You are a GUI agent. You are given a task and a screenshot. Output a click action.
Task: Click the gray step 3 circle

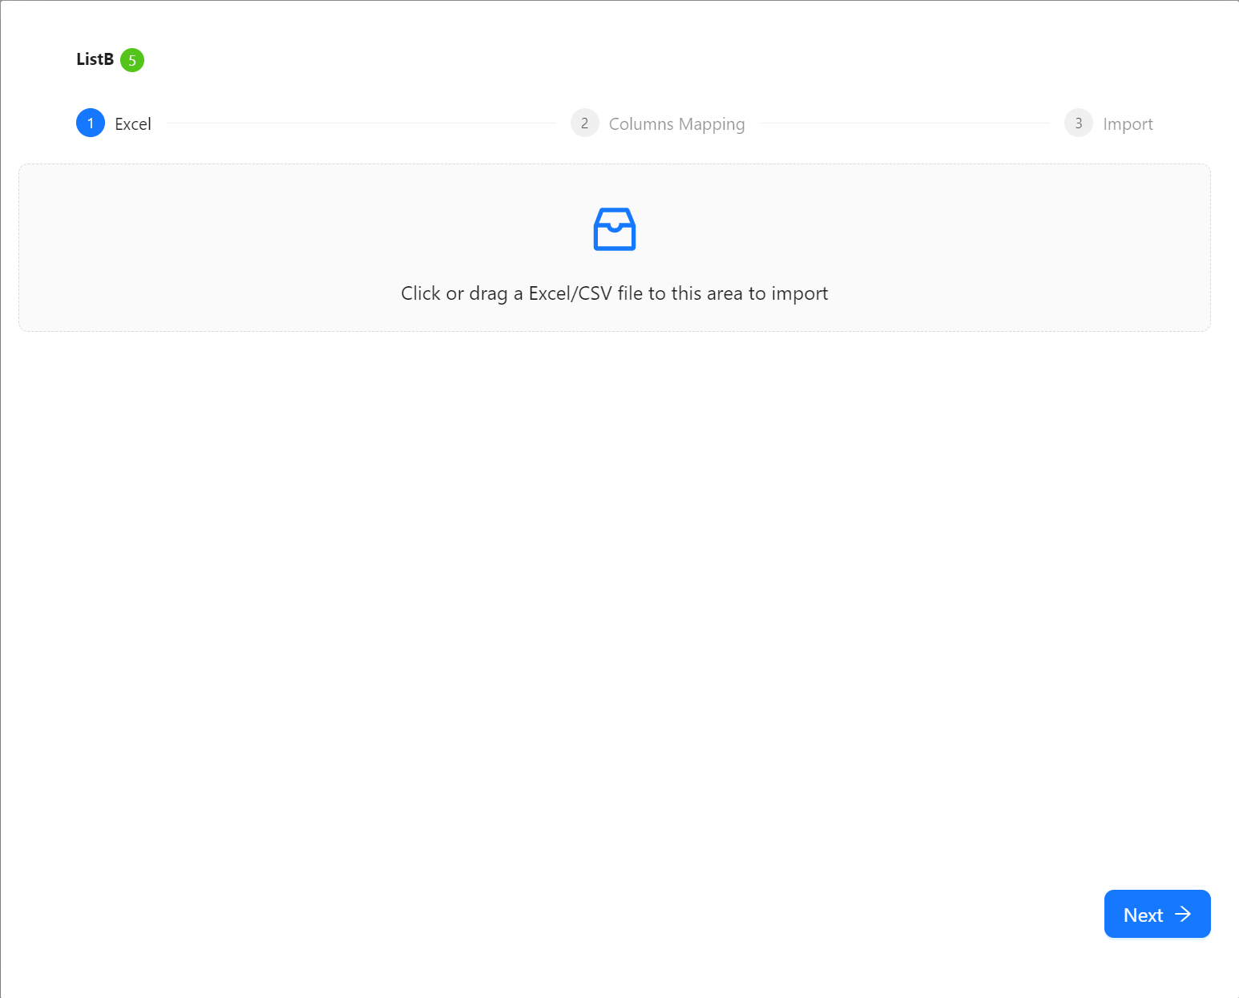pos(1078,123)
